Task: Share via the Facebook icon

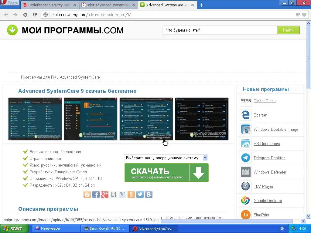Action: click(96, 194)
